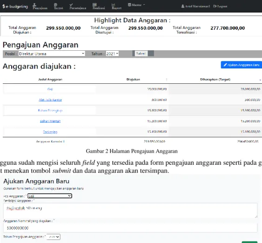Open the Persetujuan menu item
The width and height of the screenshot is (262, 243).
(78, 7)
